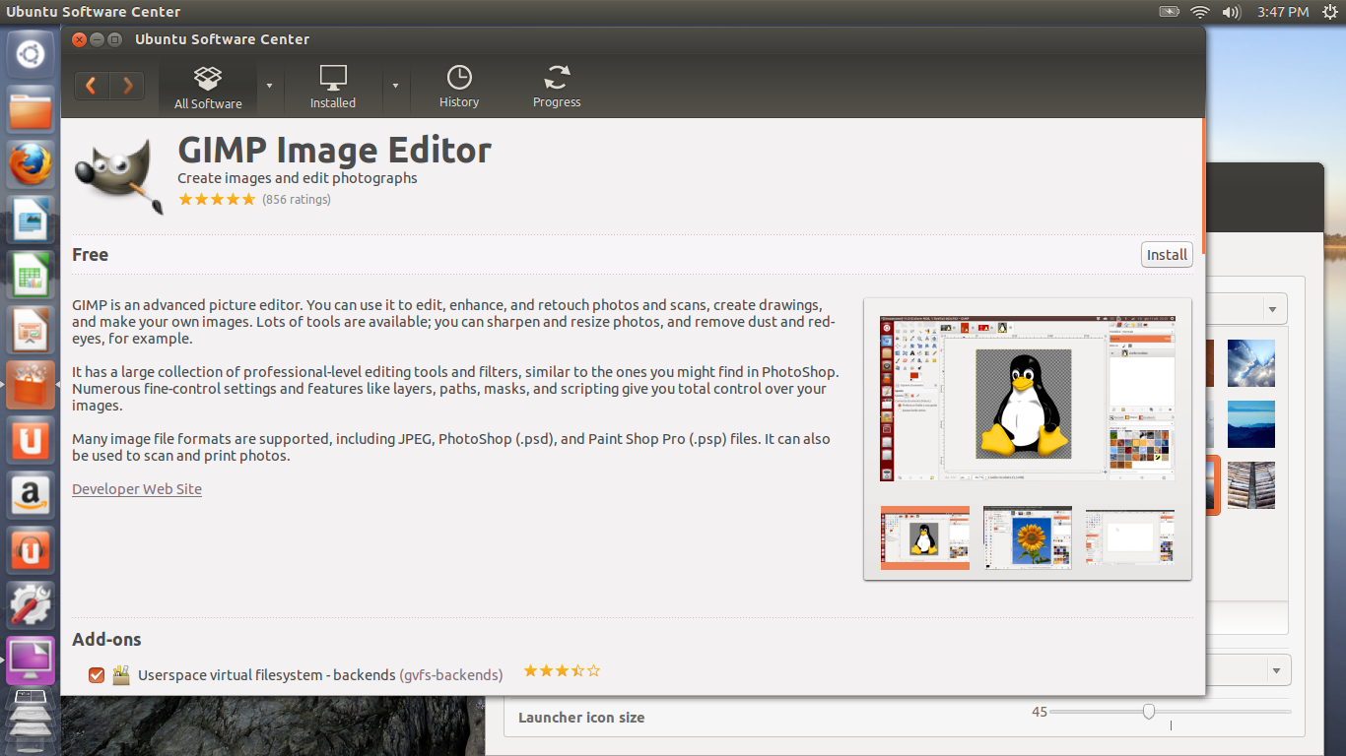Launch LibreOffice Calc from the launcher
The image size is (1346, 756).
pyautogui.click(x=31, y=275)
